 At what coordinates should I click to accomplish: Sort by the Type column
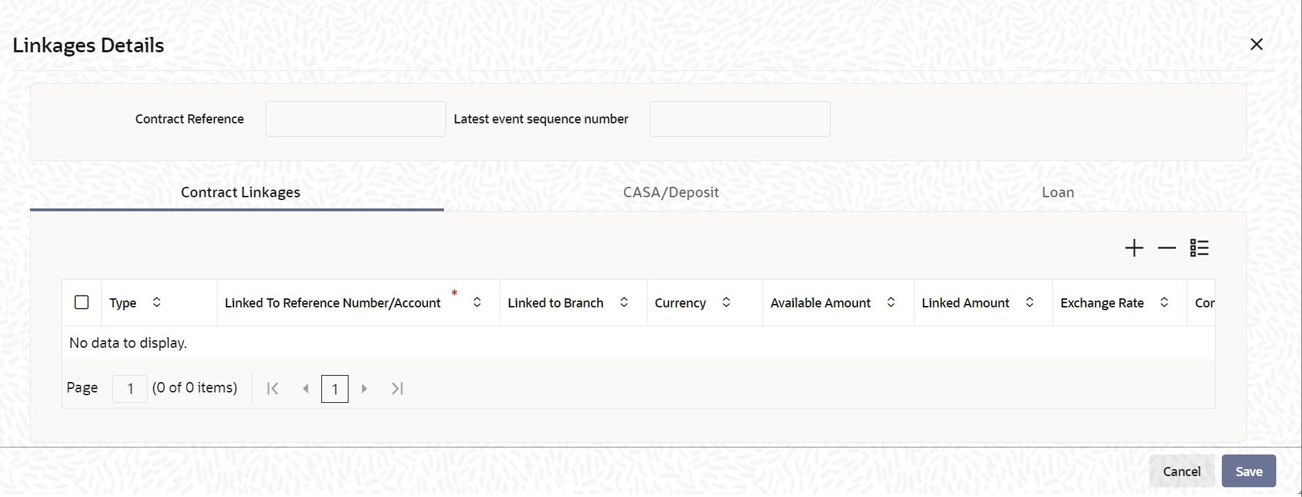click(x=157, y=303)
